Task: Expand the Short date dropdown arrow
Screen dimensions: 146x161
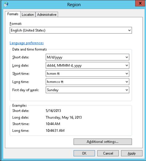Action: [x=127, y=57]
